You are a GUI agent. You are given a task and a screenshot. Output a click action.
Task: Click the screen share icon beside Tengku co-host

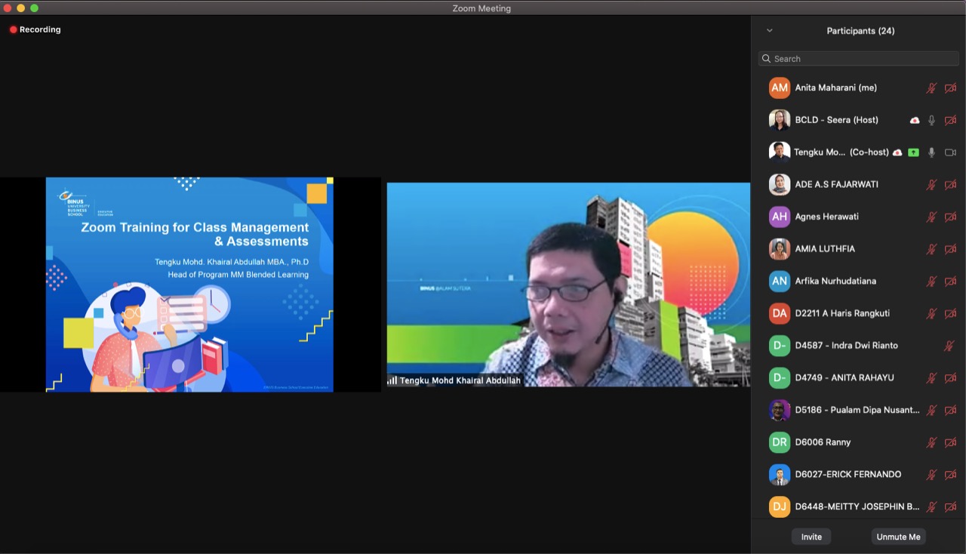tap(913, 152)
